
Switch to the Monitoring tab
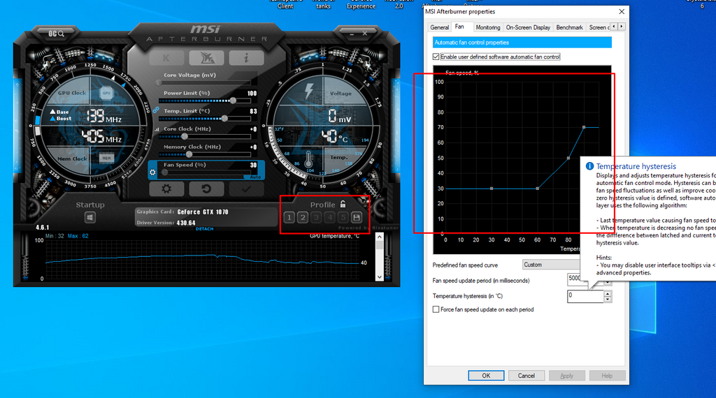coord(487,27)
